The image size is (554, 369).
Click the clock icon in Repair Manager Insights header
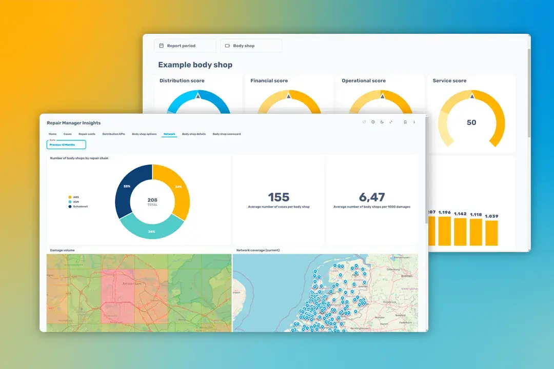click(x=373, y=122)
